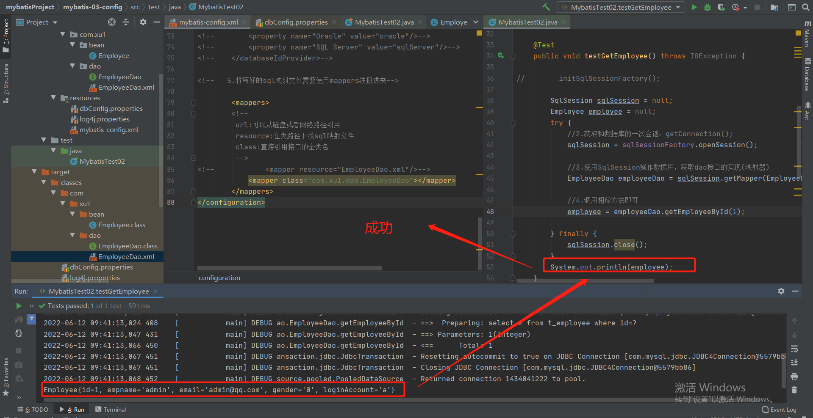Click mybatisProject breadcrumb

click(x=30, y=7)
